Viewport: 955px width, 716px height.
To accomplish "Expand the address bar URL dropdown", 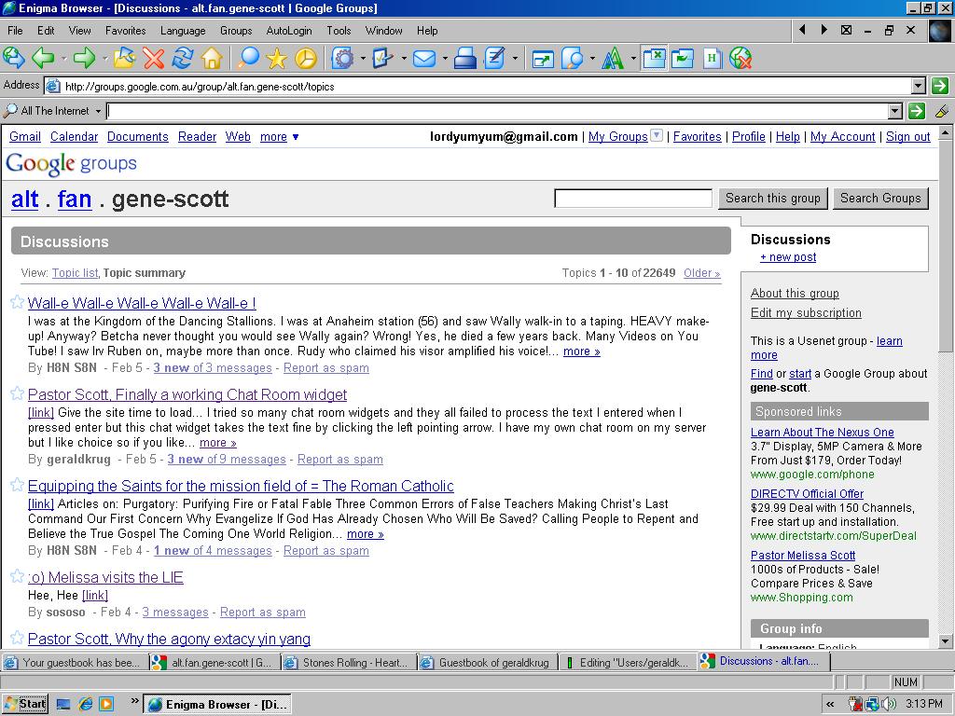I will 919,86.
